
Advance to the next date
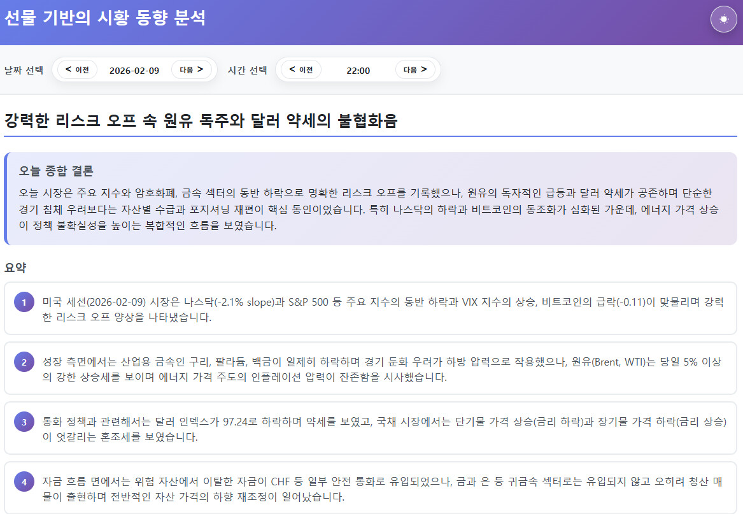191,69
